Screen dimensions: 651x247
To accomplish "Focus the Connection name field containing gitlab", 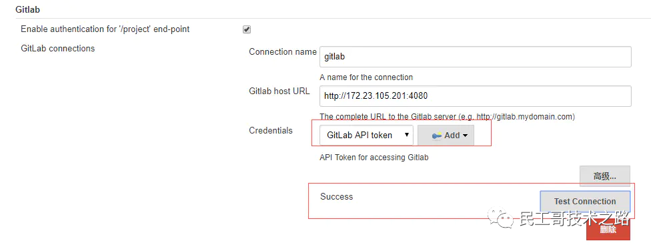I will (476, 57).
